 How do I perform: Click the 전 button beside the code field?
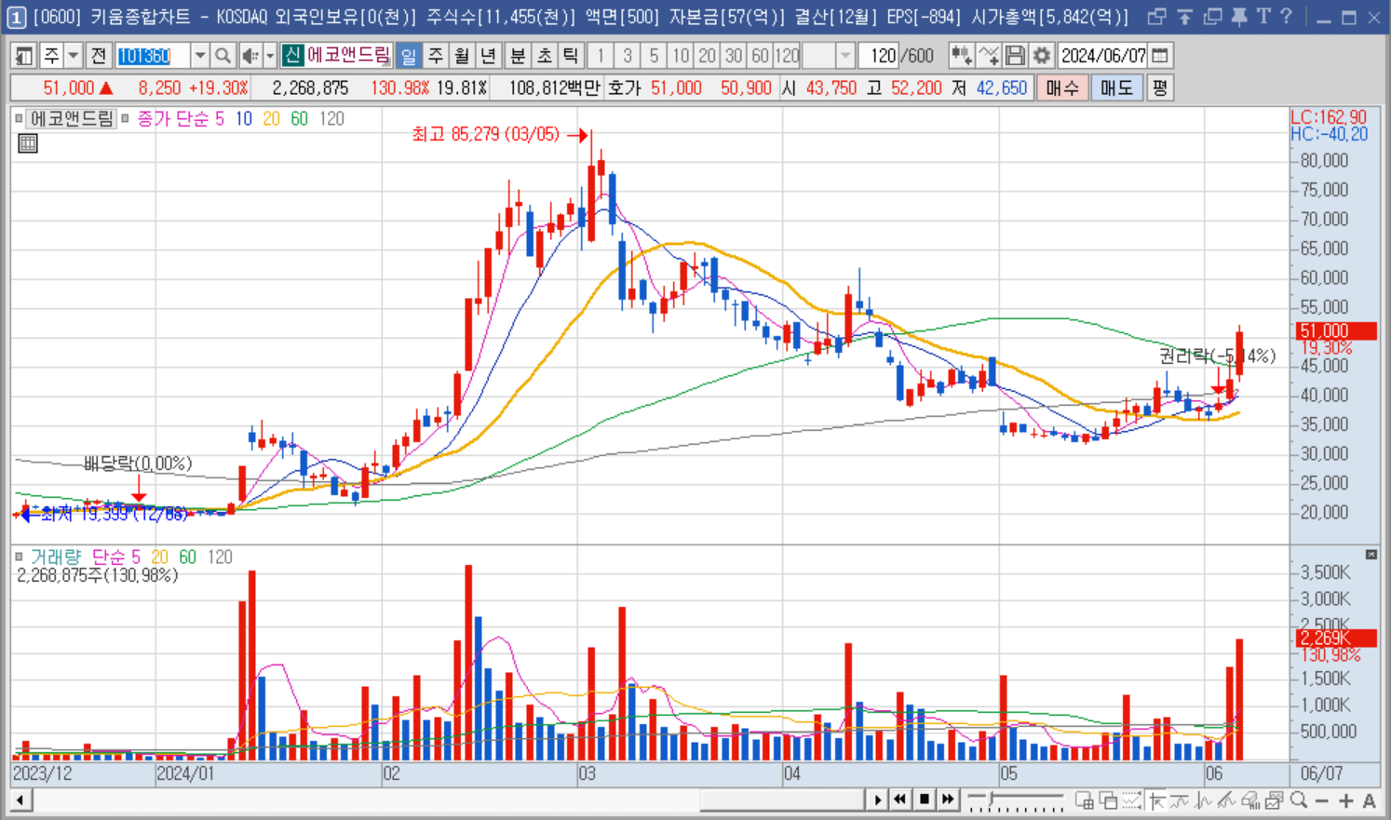pyautogui.click(x=98, y=56)
